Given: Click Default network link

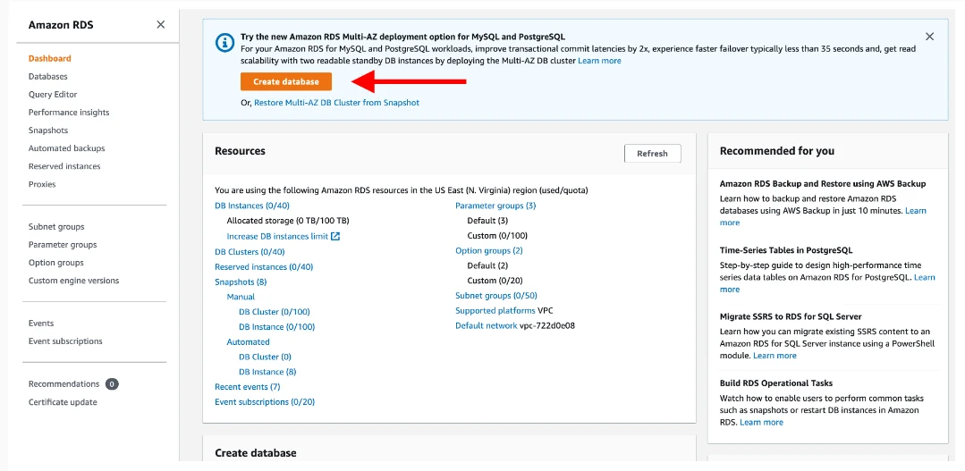Looking at the screenshot, I should tap(487, 326).
